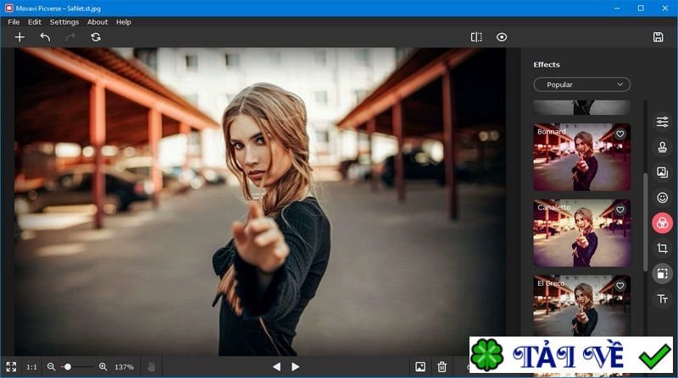Click the 137% zoom value

point(124,367)
